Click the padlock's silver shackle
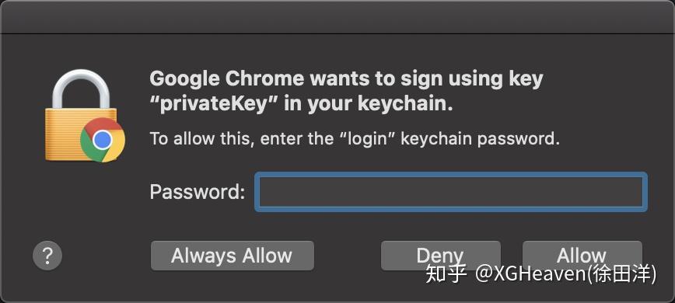This screenshot has width=675, height=303. [81, 89]
